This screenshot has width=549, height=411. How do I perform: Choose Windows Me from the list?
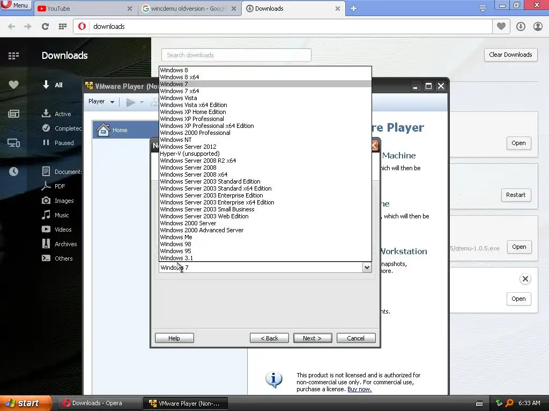[265, 237]
